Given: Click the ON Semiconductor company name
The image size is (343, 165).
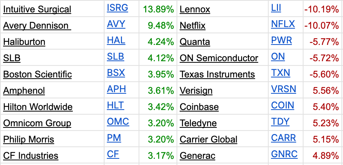Looking at the screenshot, I should click(219, 58).
